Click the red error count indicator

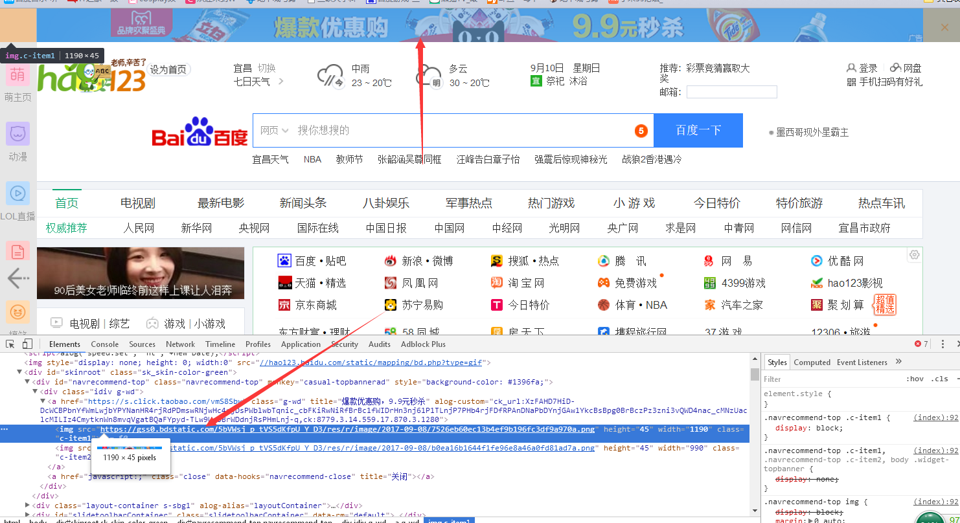(921, 344)
